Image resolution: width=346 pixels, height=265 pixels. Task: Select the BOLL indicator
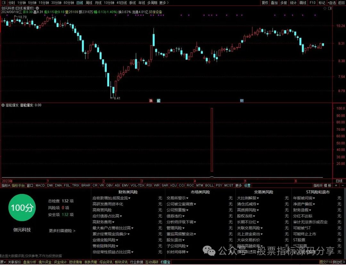210,186
